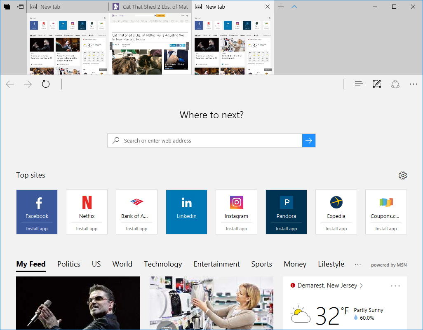The height and width of the screenshot is (330, 423).
Task: Open the Linkedin top site tile
Action: [186, 212]
